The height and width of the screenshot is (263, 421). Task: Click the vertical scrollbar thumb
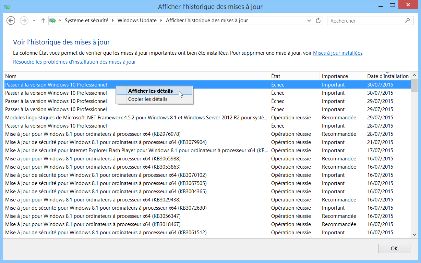coord(414,86)
